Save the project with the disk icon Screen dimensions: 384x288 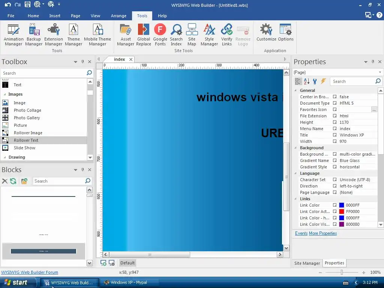point(27,4)
